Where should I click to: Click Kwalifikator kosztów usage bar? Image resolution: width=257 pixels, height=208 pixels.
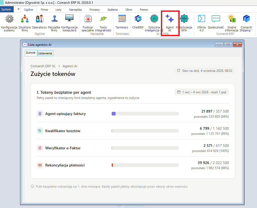coord(145,131)
